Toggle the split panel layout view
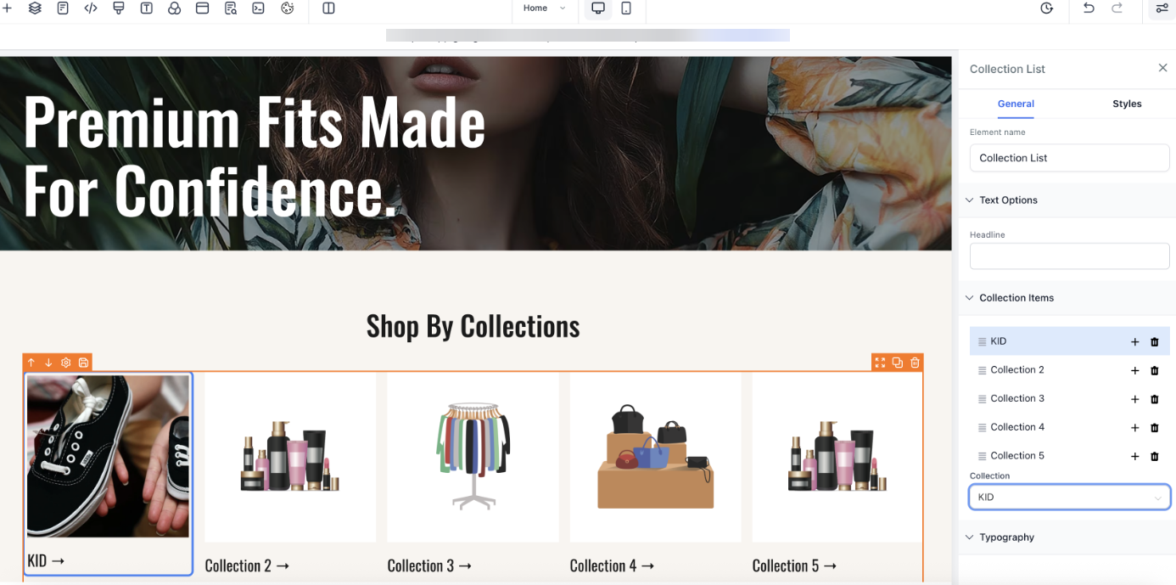This screenshot has width=1176, height=585. coord(328,8)
